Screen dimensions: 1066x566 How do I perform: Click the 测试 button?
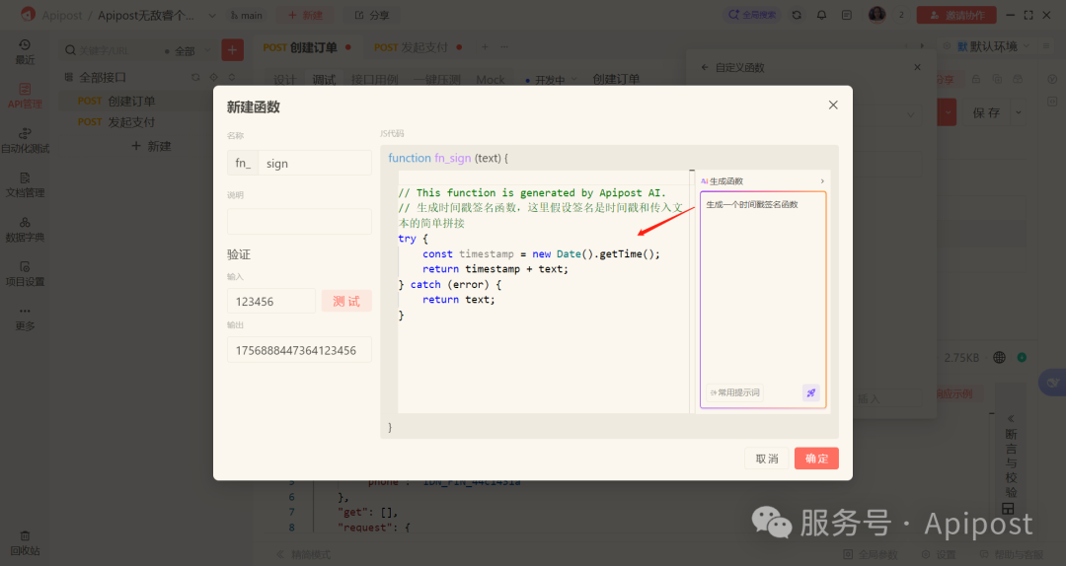coord(346,301)
